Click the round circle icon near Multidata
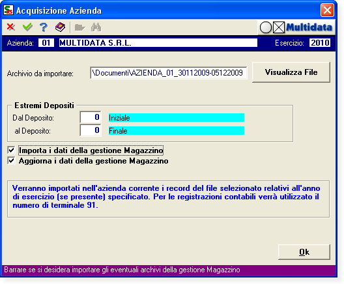The width and height of the screenshot is (344, 284). [266, 27]
